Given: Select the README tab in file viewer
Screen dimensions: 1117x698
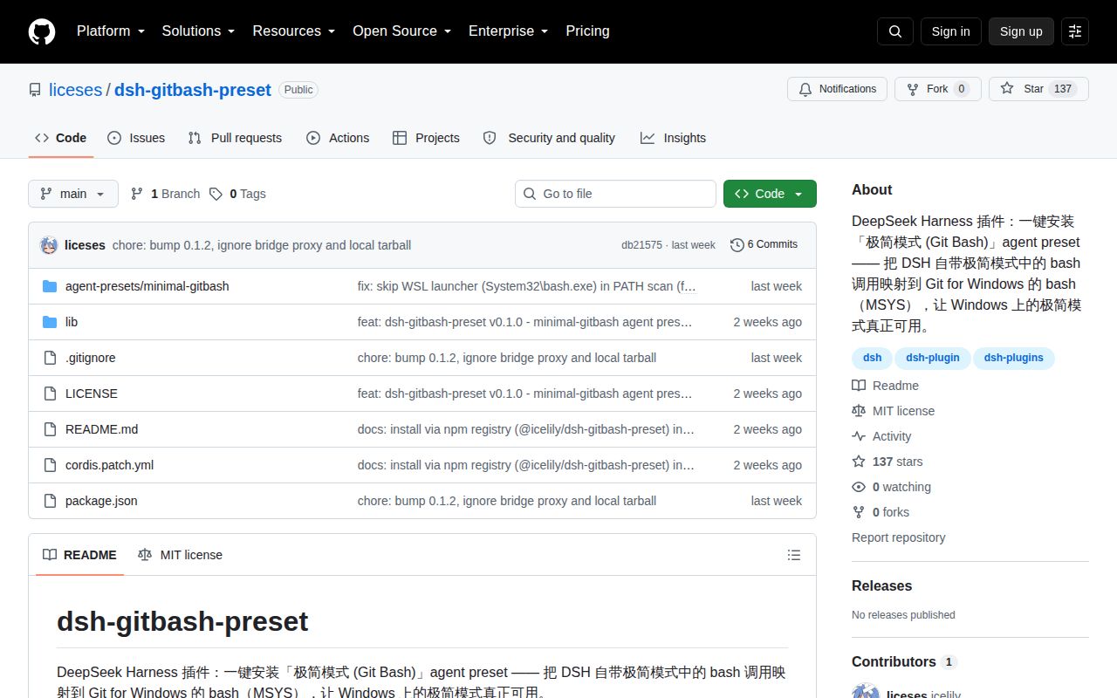Looking at the screenshot, I should pyautogui.click(x=79, y=555).
